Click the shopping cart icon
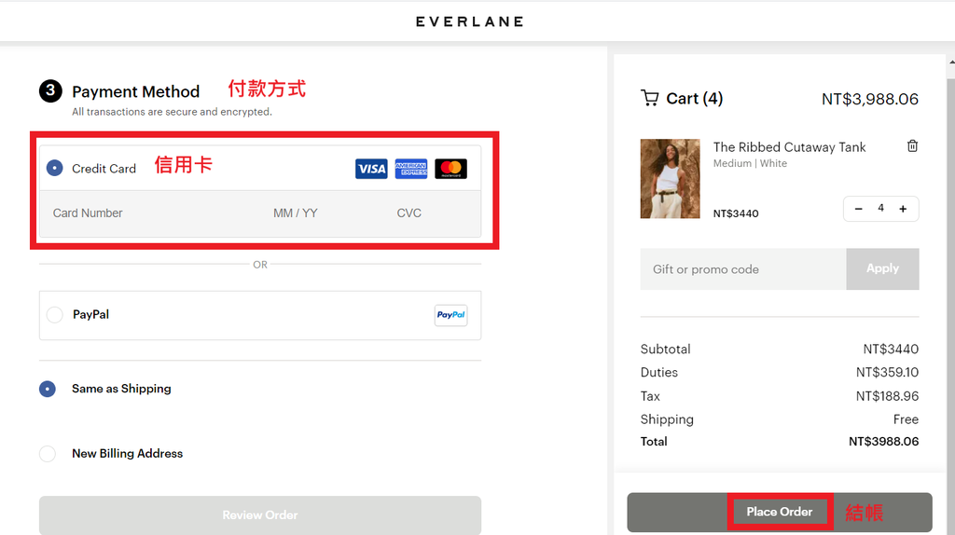The image size is (955, 535). (650, 98)
